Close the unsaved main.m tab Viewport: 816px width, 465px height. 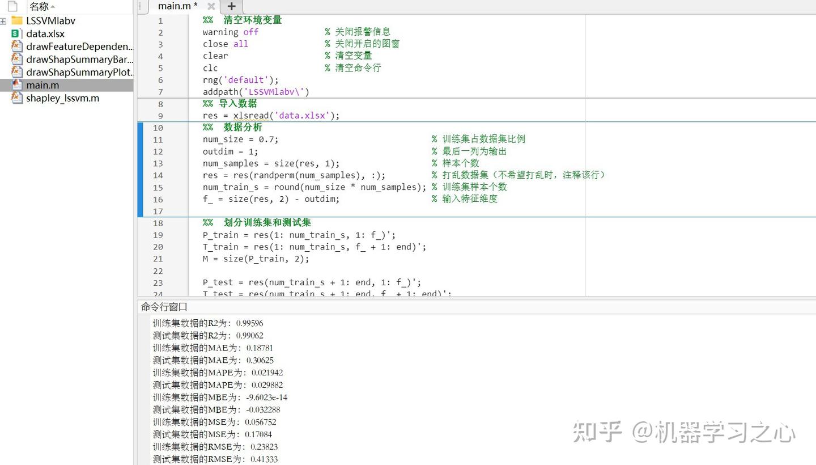pyautogui.click(x=211, y=6)
